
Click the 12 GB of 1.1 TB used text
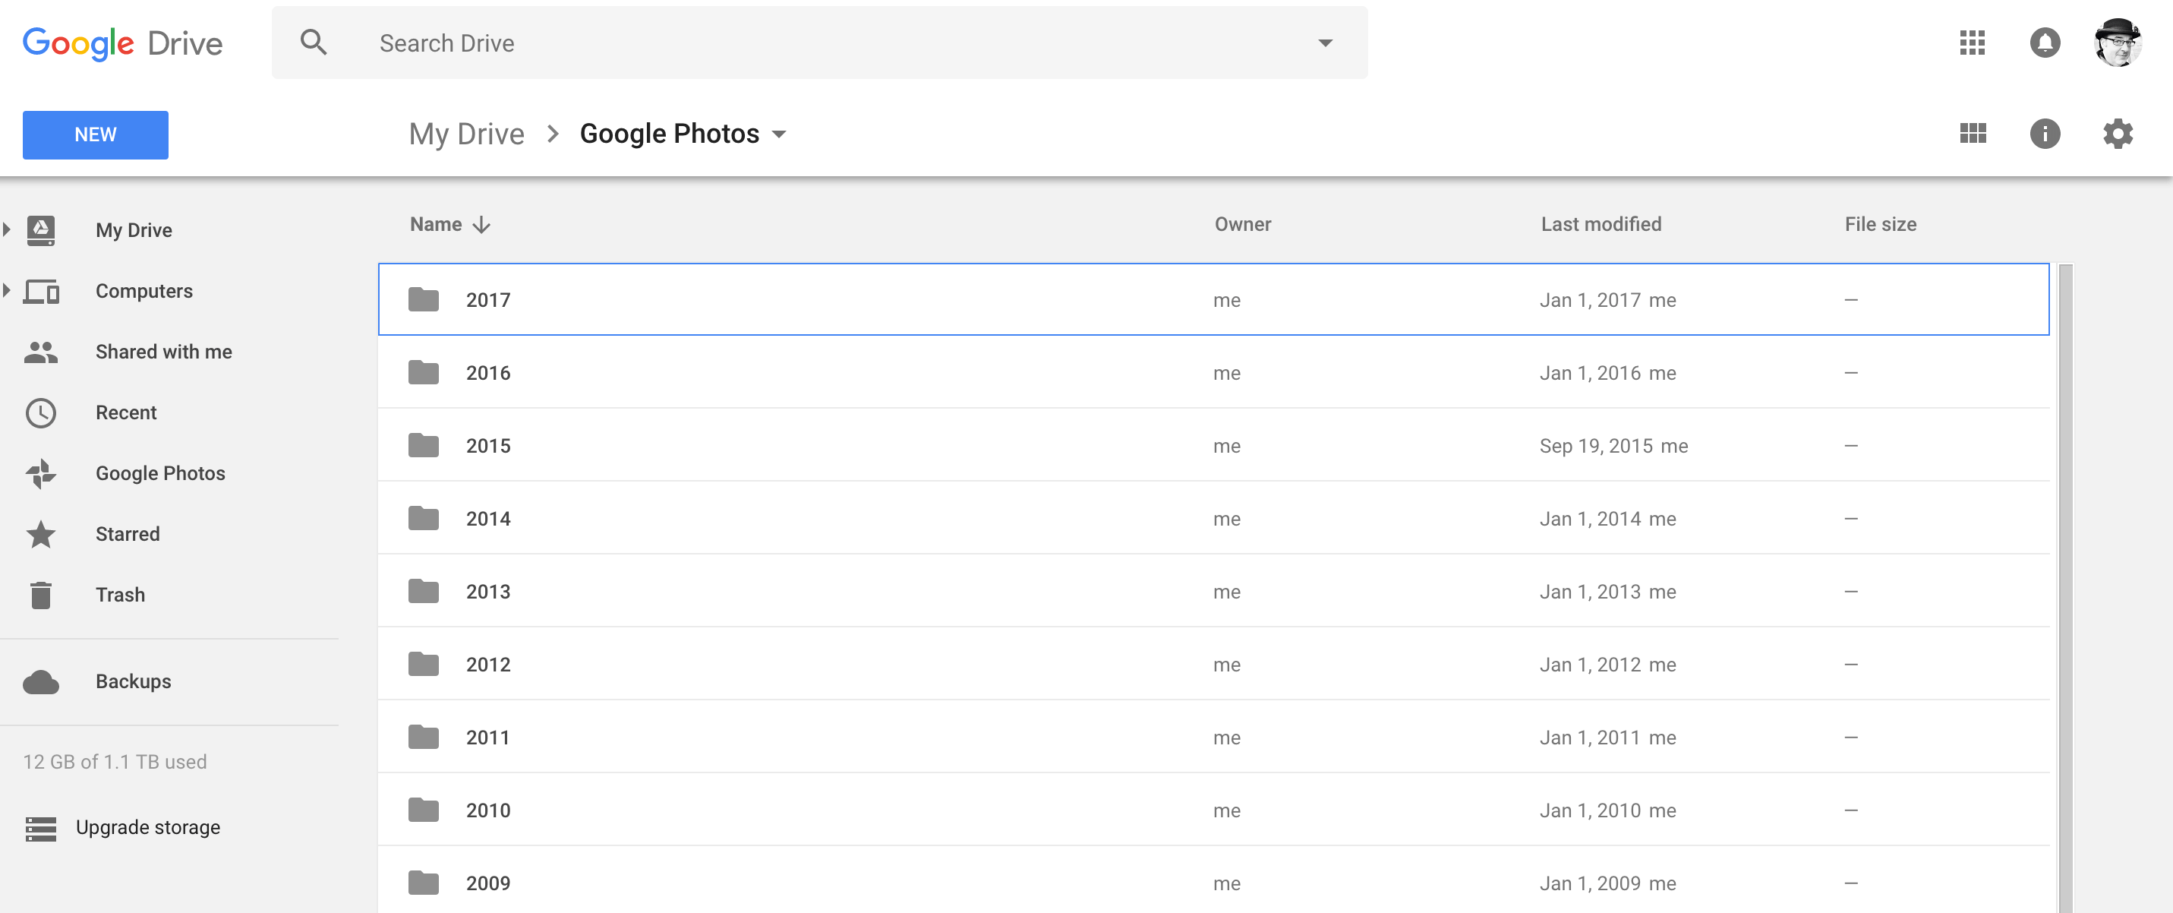115,762
